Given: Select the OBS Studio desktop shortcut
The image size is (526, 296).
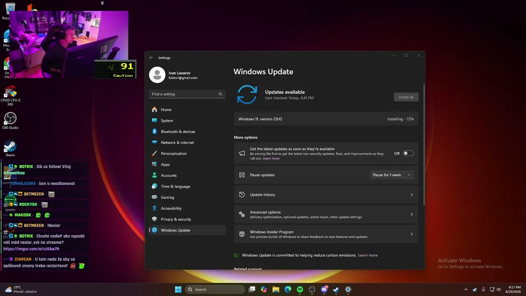Looking at the screenshot, I should coord(10,121).
